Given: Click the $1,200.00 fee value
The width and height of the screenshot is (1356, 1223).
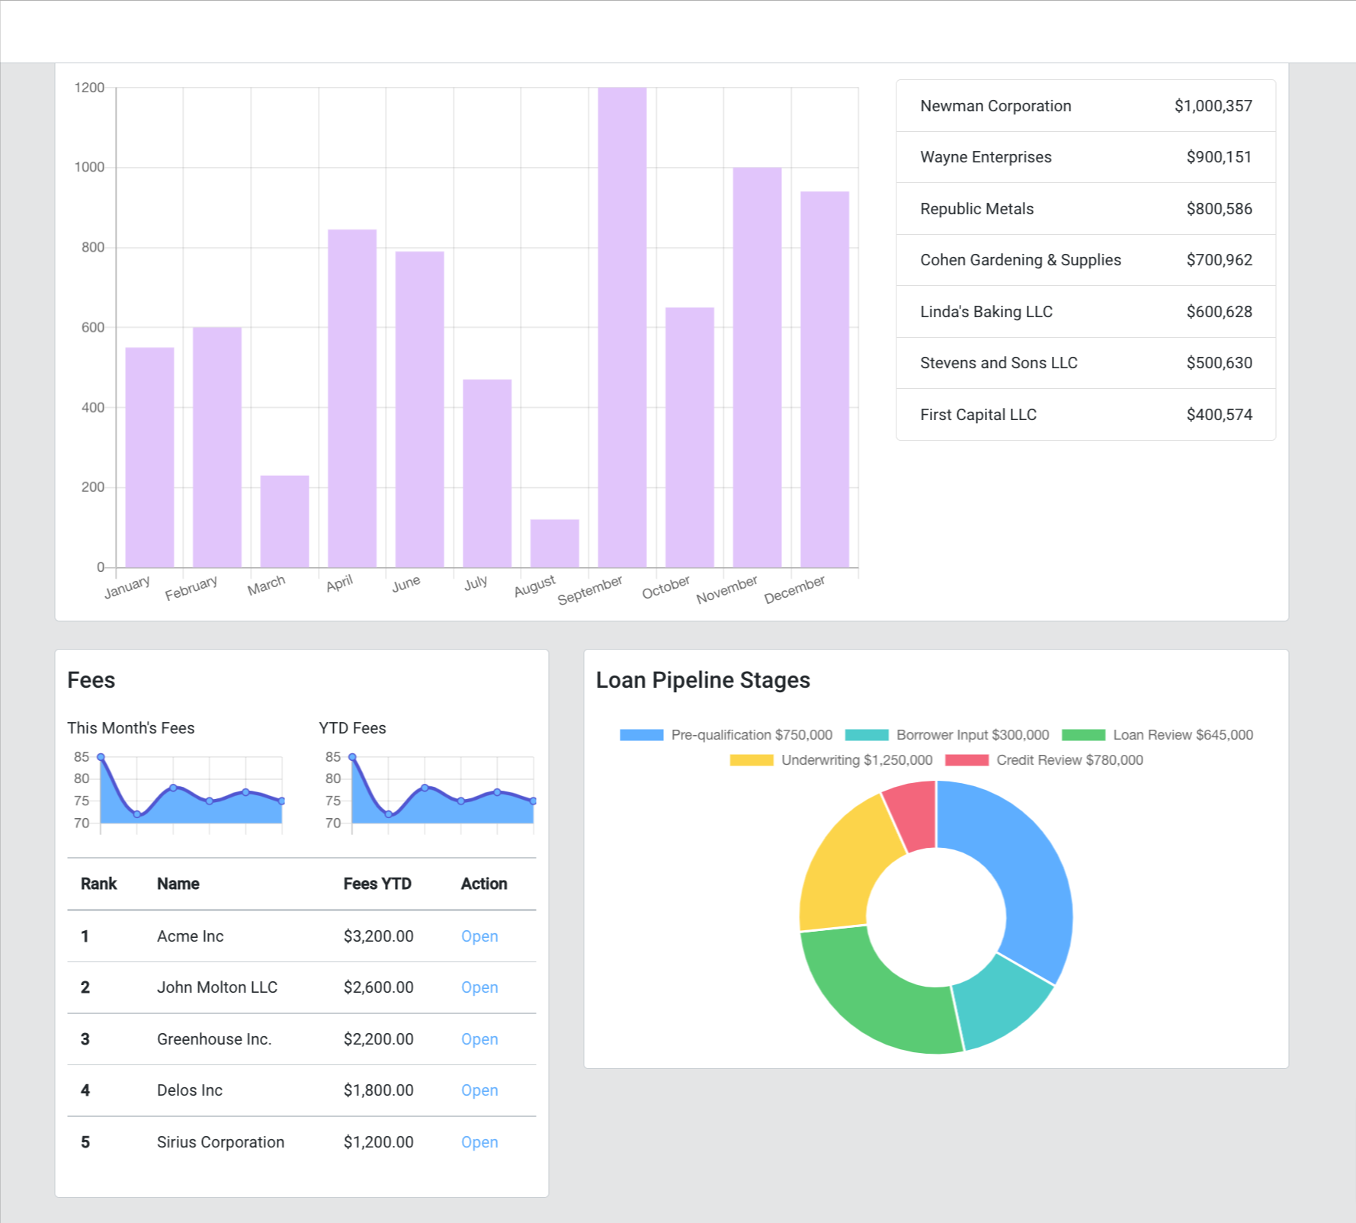Looking at the screenshot, I should click(x=378, y=1142).
